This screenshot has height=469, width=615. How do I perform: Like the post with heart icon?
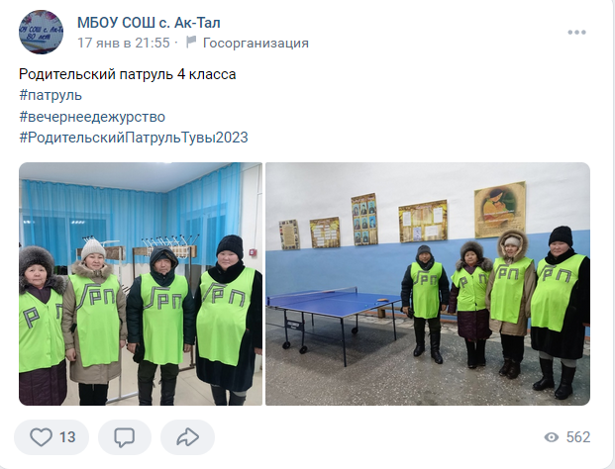(42, 437)
